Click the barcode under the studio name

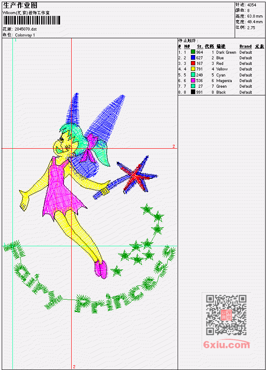pos(32,20)
